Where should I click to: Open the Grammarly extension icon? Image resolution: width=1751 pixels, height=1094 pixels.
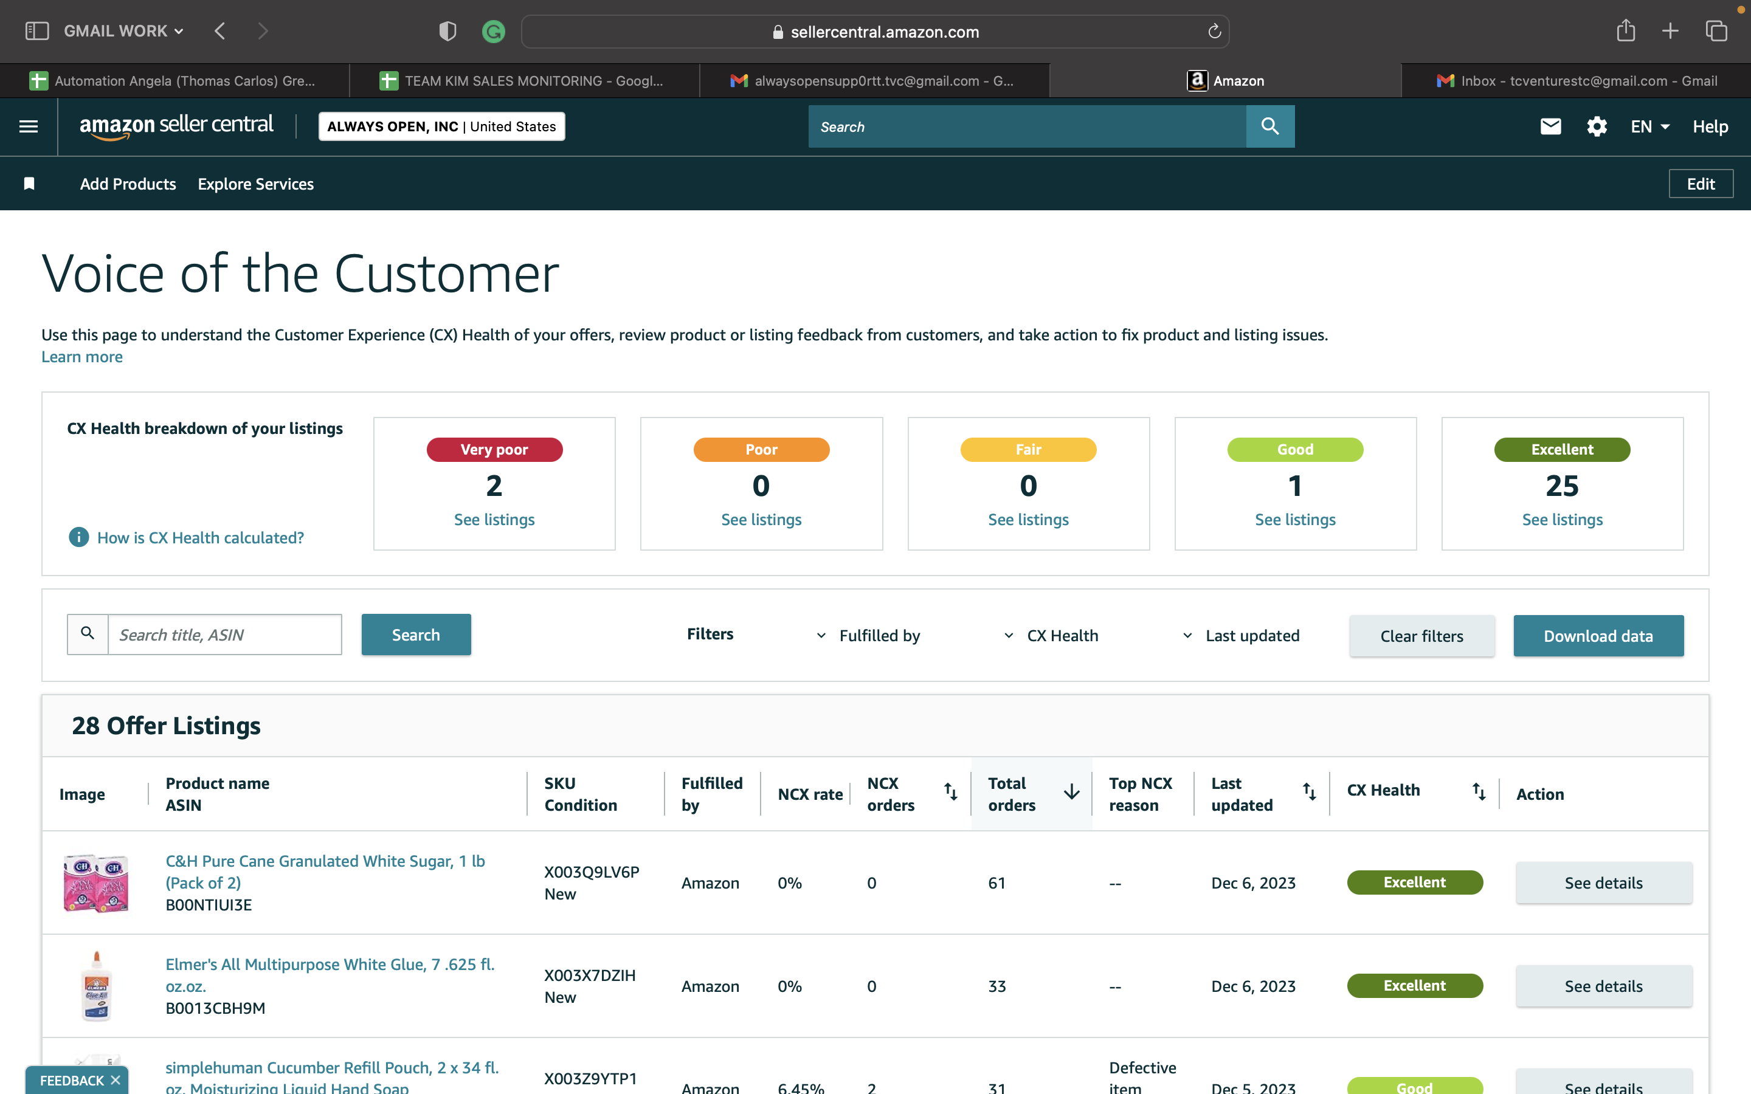tap(494, 31)
